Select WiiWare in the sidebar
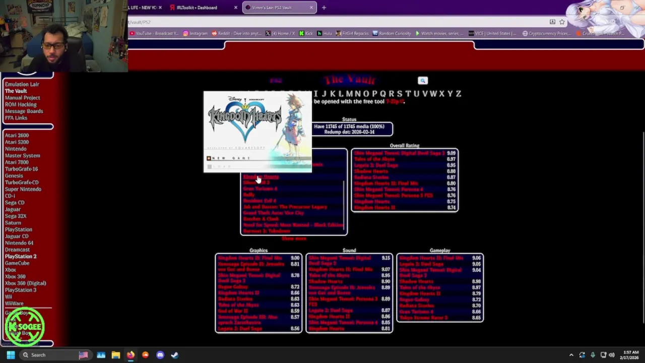645x363 pixels. 14,304
